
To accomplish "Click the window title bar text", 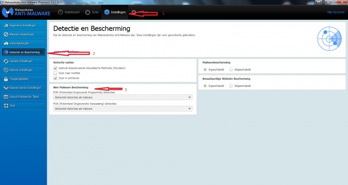I will (x=33, y=2).
